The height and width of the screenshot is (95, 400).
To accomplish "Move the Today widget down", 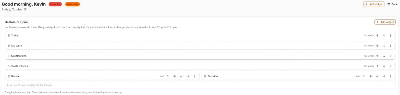I will (384, 35).
